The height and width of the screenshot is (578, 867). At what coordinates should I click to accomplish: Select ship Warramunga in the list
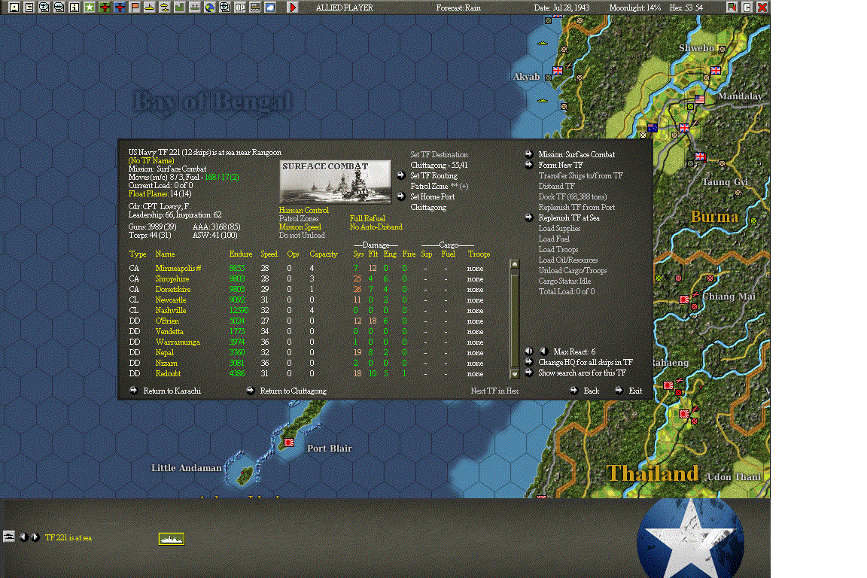pyautogui.click(x=178, y=342)
